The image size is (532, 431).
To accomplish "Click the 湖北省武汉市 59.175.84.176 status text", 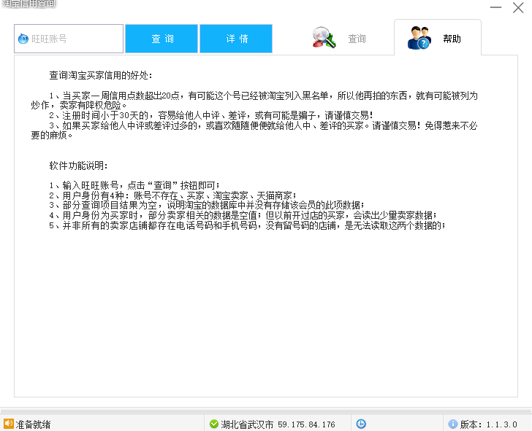I will coord(278,424).
